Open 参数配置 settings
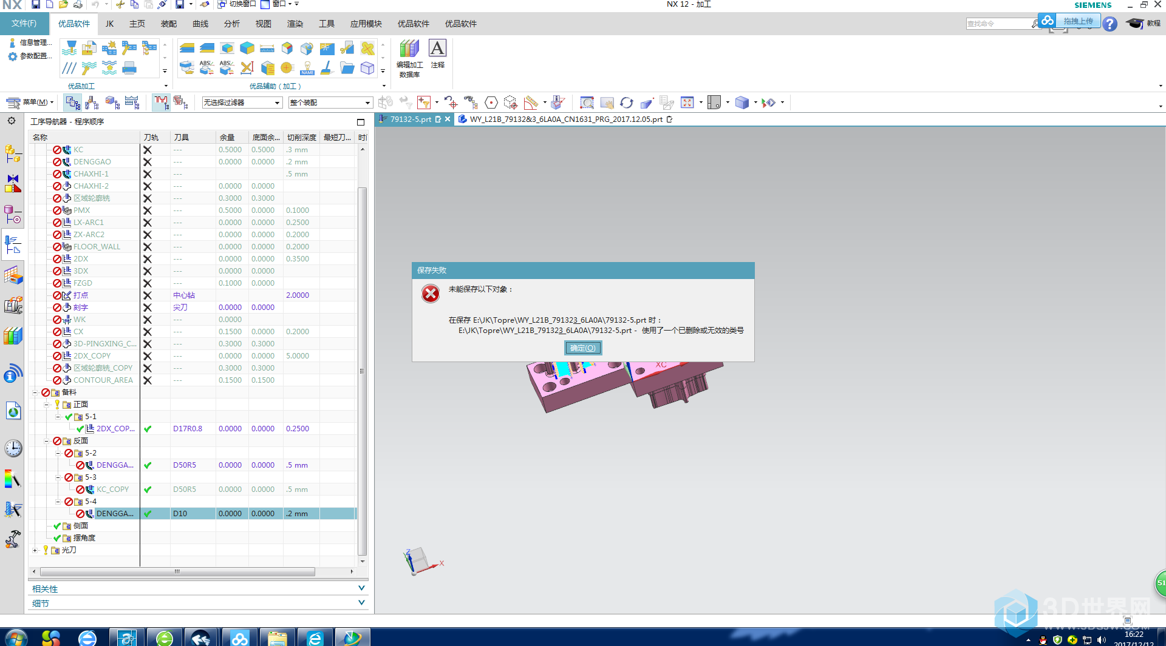 click(29, 56)
